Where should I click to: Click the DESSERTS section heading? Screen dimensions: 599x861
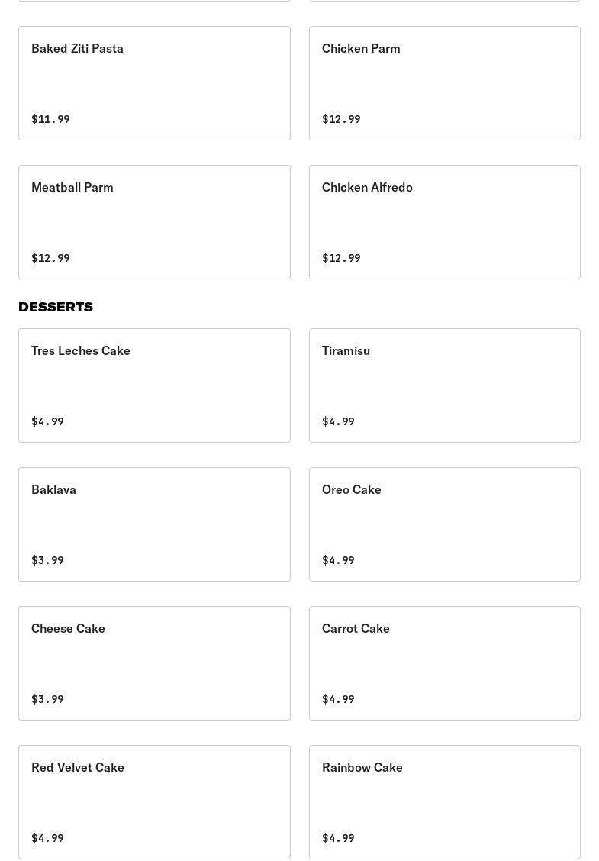[x=56, y=307]
